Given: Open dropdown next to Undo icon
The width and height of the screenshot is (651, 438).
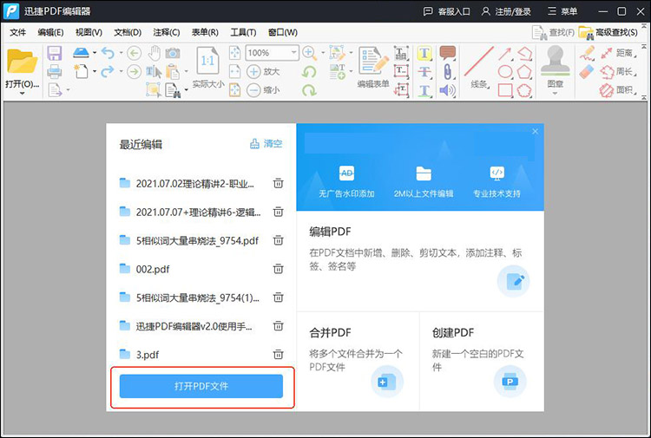Looking at the screenshot, I should click(x=121, y=53).
